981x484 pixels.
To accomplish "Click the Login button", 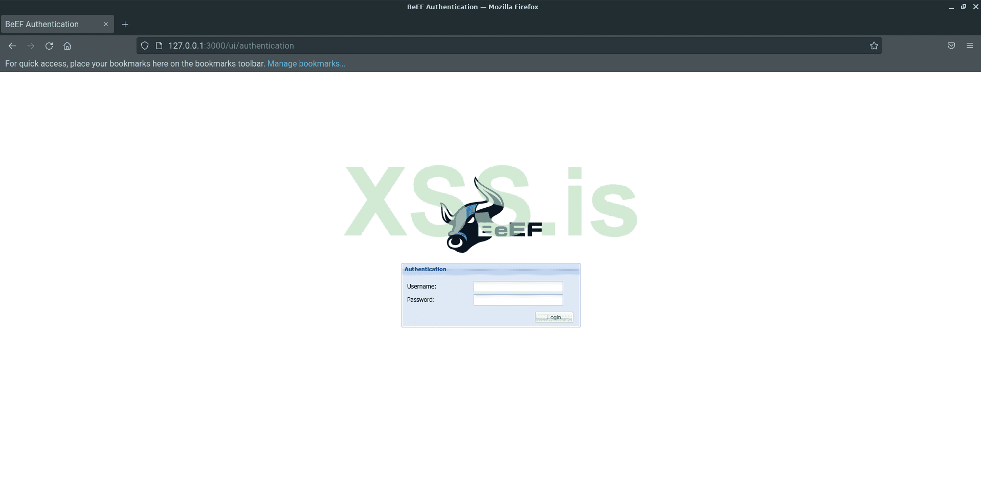I will click(x=554, y=317).
